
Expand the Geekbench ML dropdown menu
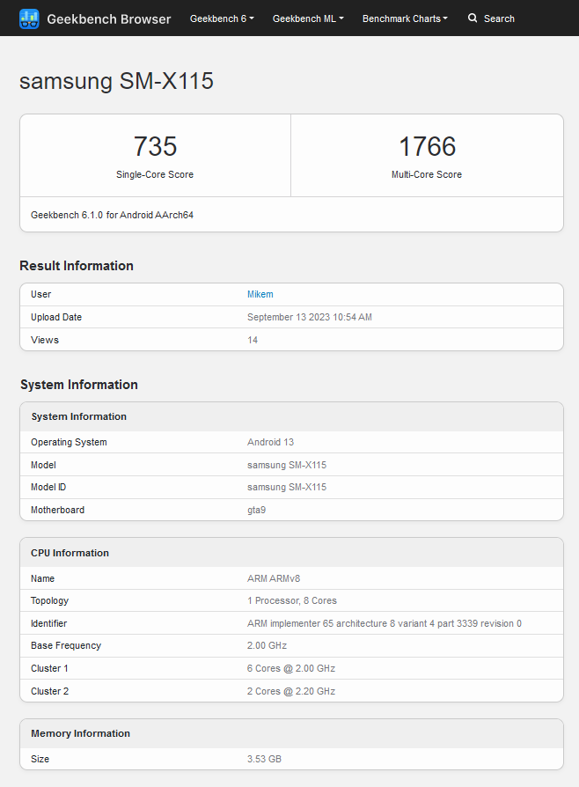point(308,18)
